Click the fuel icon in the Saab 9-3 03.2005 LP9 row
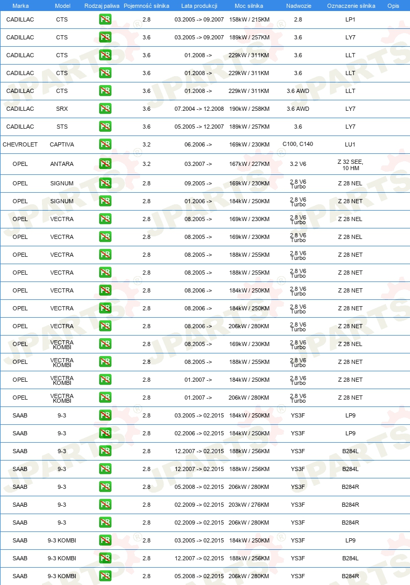The width and height of the screenshot is (410, 585). (105, 415)
